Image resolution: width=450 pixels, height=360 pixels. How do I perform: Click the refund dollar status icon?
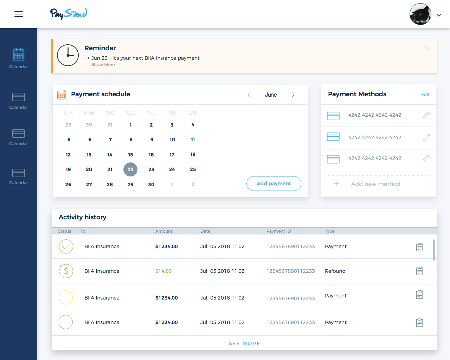pos(66,271)
